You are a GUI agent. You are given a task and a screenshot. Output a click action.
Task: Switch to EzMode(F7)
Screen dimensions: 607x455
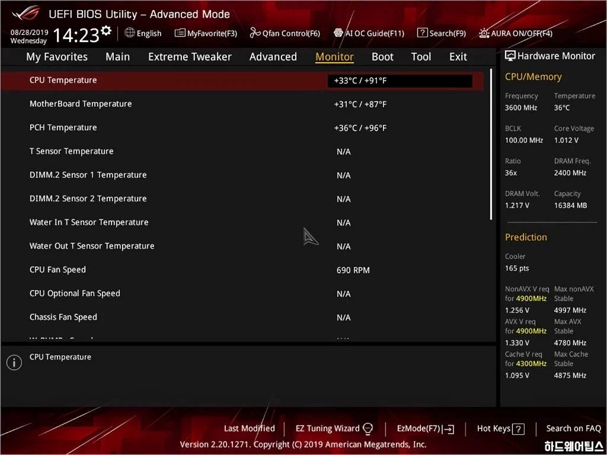[x=419, y=428]
